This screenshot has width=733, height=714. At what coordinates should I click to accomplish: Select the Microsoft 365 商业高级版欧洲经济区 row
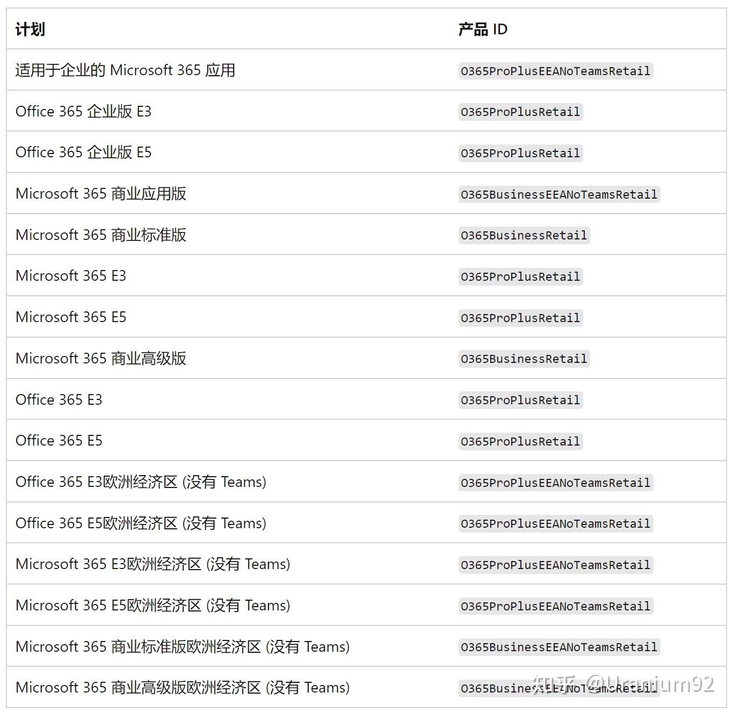pyautogui.click(x=183, y=687)
